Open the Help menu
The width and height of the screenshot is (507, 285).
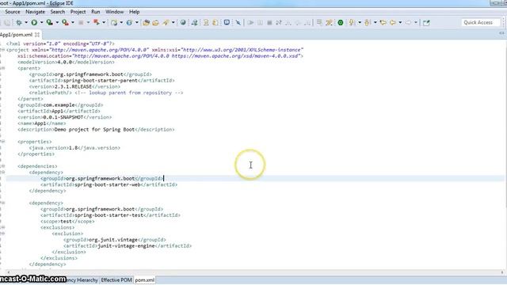pos(135,12)
